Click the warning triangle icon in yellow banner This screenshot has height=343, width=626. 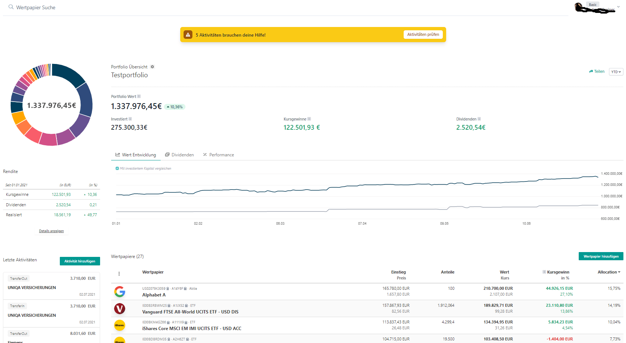pyautogui.click(x=188, y=35)
